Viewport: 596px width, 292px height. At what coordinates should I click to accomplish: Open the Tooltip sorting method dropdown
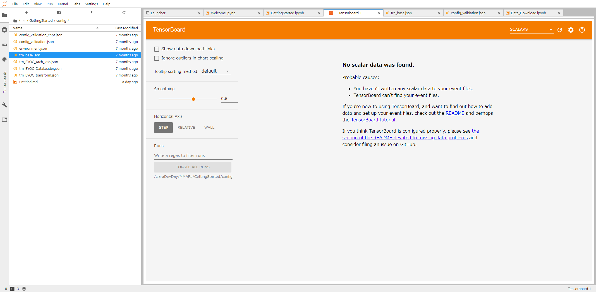pos(216,71)
